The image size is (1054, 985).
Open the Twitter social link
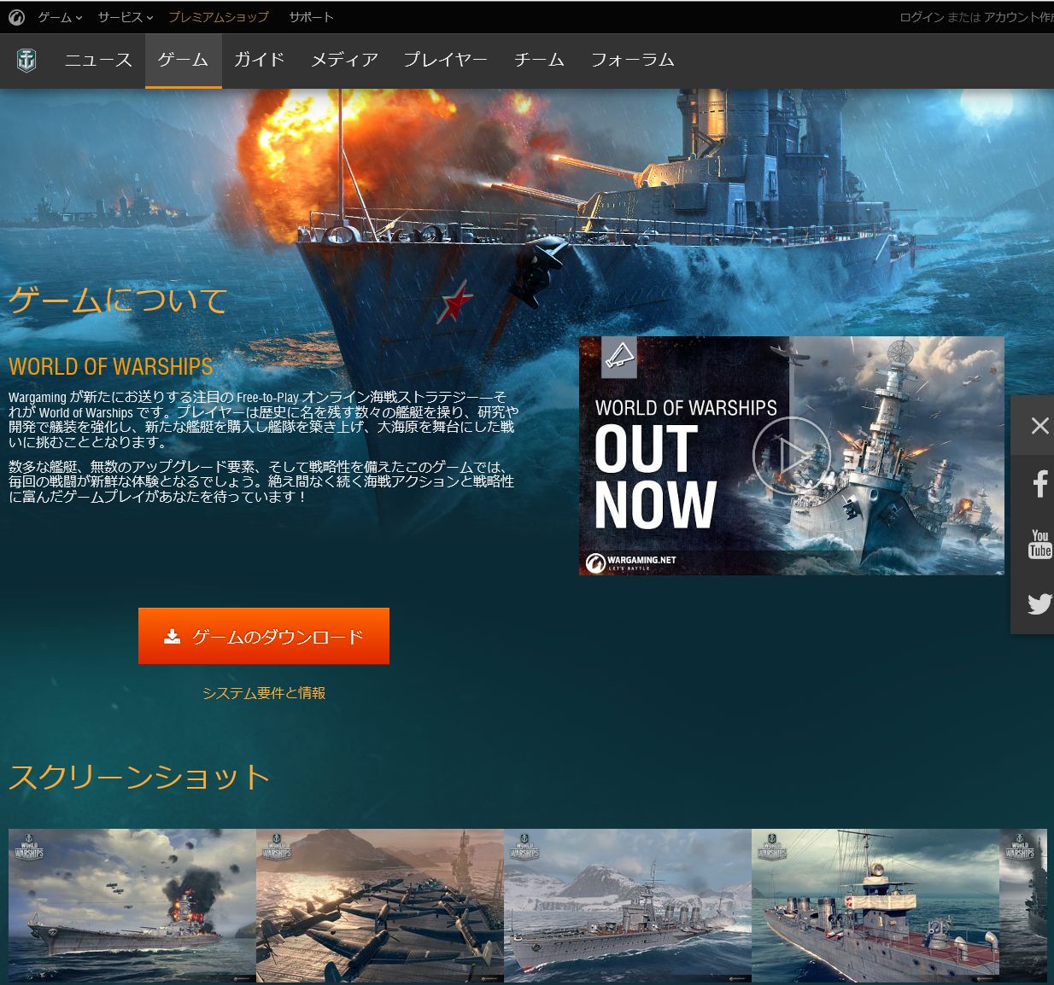coord(1039,604)
